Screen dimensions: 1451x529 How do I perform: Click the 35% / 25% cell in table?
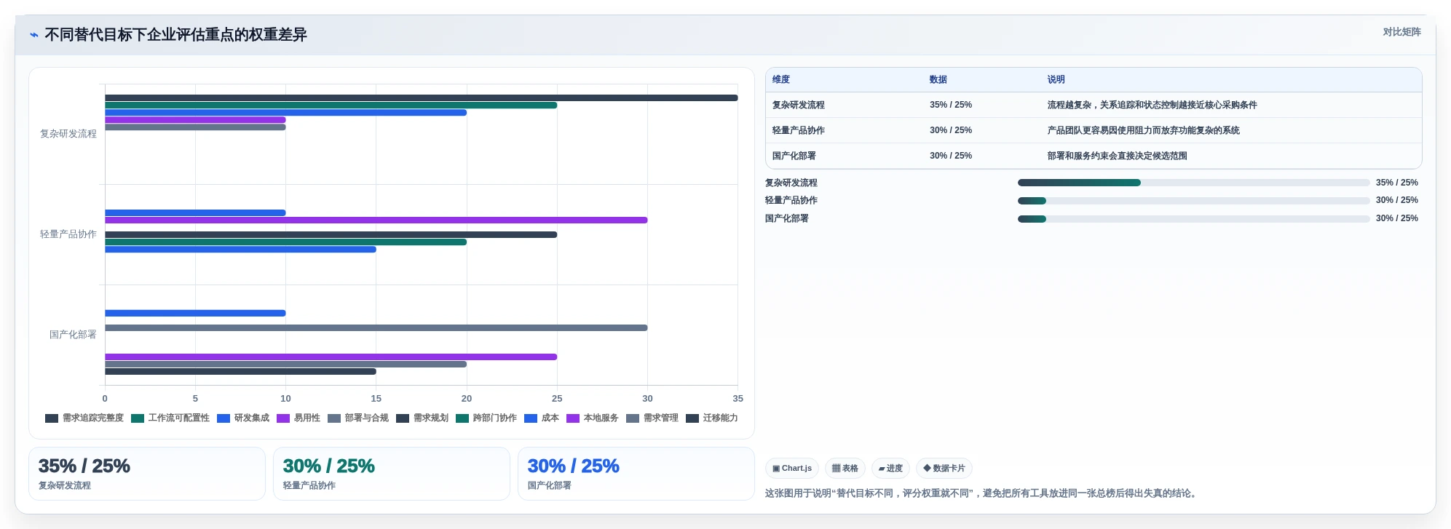(951, 106)
